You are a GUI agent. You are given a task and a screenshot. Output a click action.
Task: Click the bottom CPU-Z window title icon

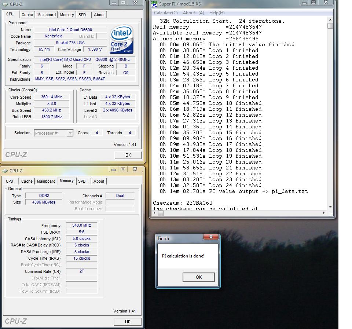[x=5, y=171]
